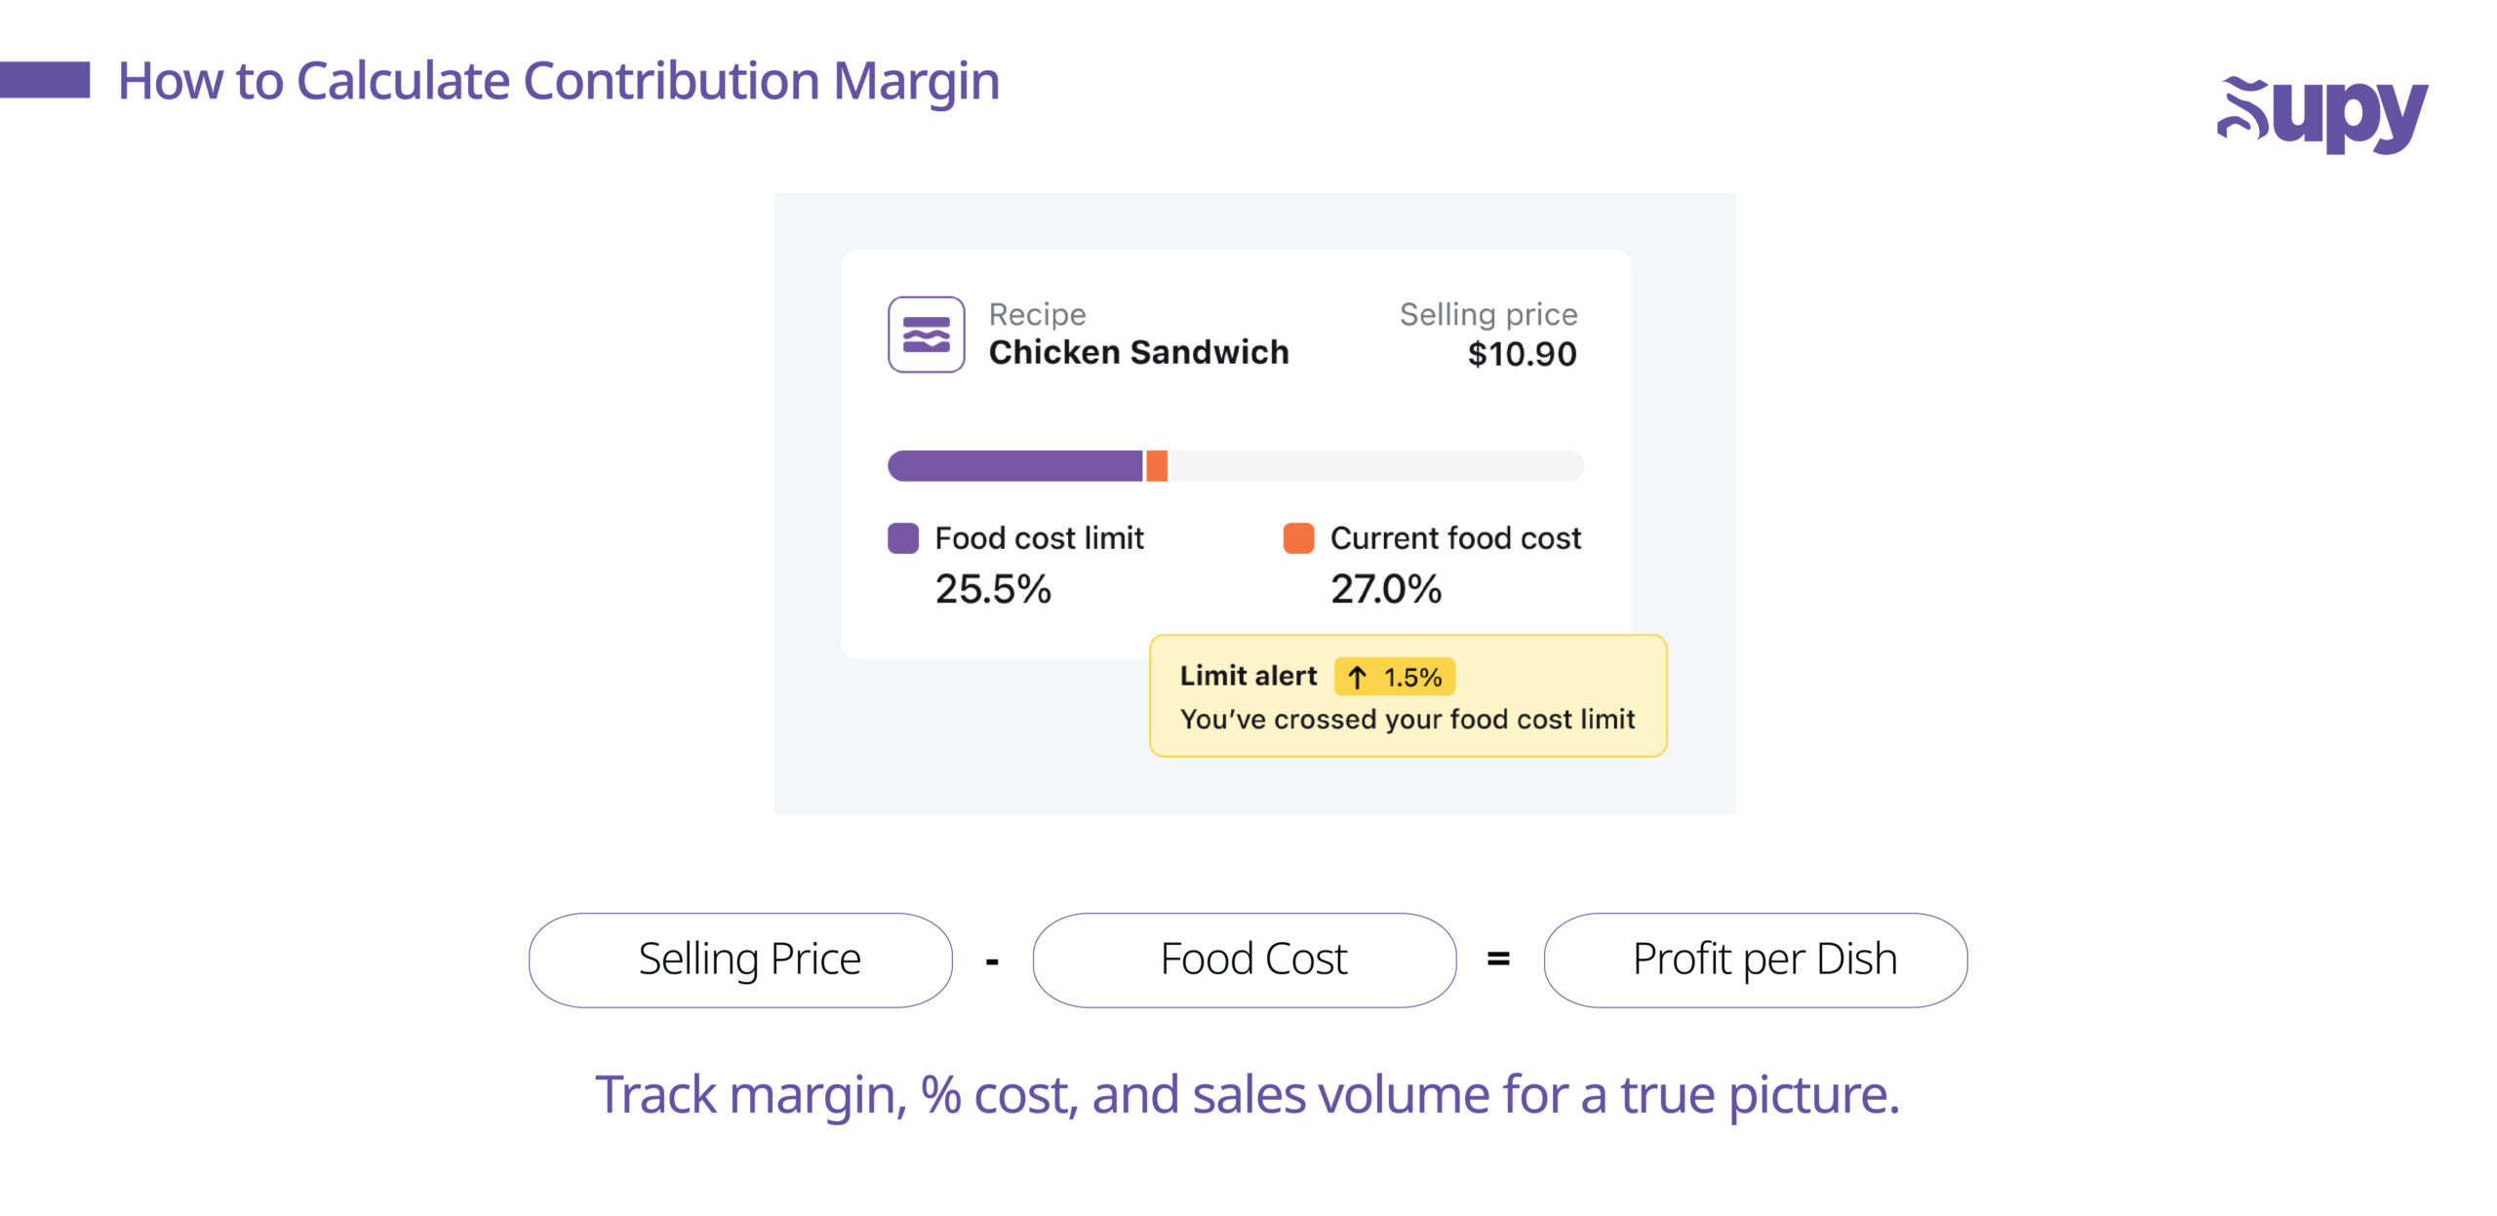Screen dimensions: 2497x1216
Task: Click the Chicken Sandwich recipe name
Action: (x=1138, y=352)
